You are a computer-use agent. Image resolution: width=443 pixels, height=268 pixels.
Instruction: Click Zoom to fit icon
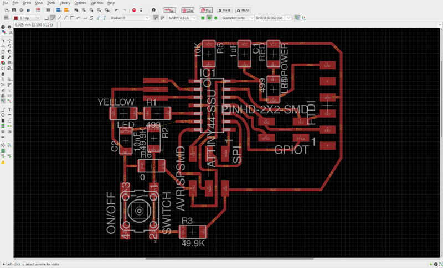tap(76, 10)
